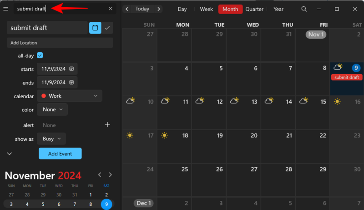Open the ends date picker icon
The width and height of the screenshot is (364, 210).
71,82
